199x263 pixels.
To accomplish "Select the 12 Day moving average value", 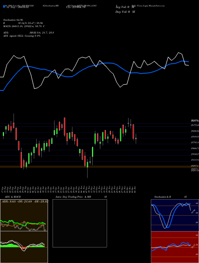I will coord(17,7).
